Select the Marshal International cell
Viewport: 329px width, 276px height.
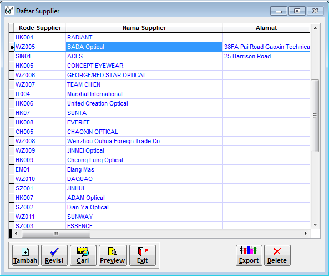[x=144, y=94]
